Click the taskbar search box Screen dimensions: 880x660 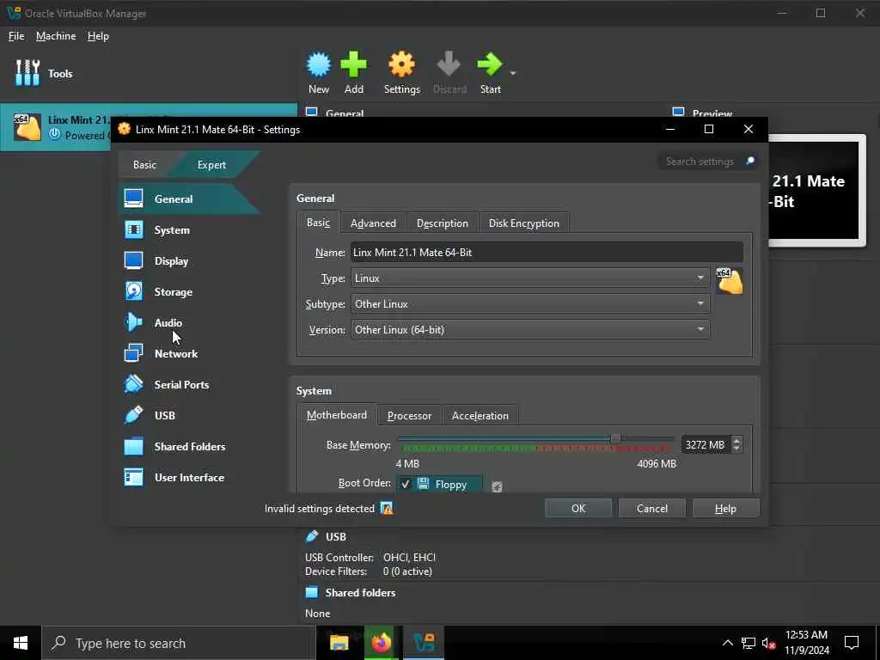(179, 643)
